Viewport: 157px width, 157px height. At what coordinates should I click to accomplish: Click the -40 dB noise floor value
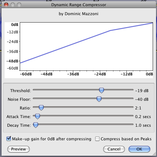[142, 100]
